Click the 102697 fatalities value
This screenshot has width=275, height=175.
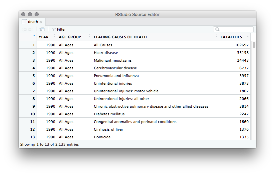pos(241,45)
